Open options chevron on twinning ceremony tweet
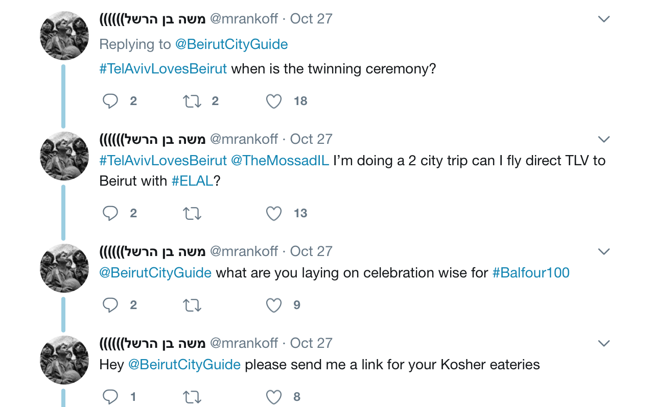The height and width of the screenshot is (407, 652). (604, 19)
